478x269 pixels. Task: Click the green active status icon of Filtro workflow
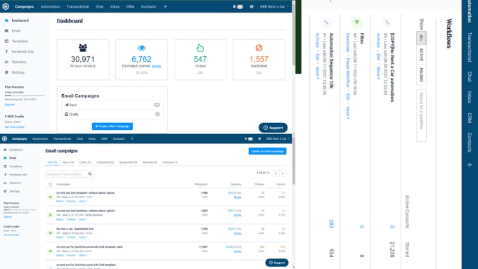356,22
